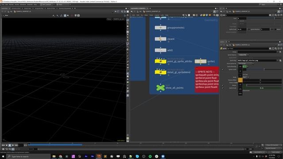Click the obj path button in viewport pane
Viewport: 283px width, 159px height.
coord(10,11)
